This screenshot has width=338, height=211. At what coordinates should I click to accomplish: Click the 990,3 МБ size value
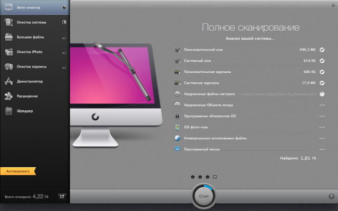pos(307,50)
